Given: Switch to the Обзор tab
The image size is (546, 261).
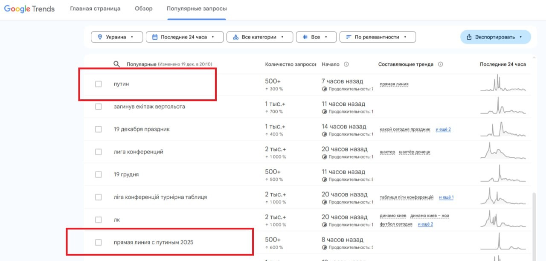Looking at the screenshot, I should tap(143, 9).
